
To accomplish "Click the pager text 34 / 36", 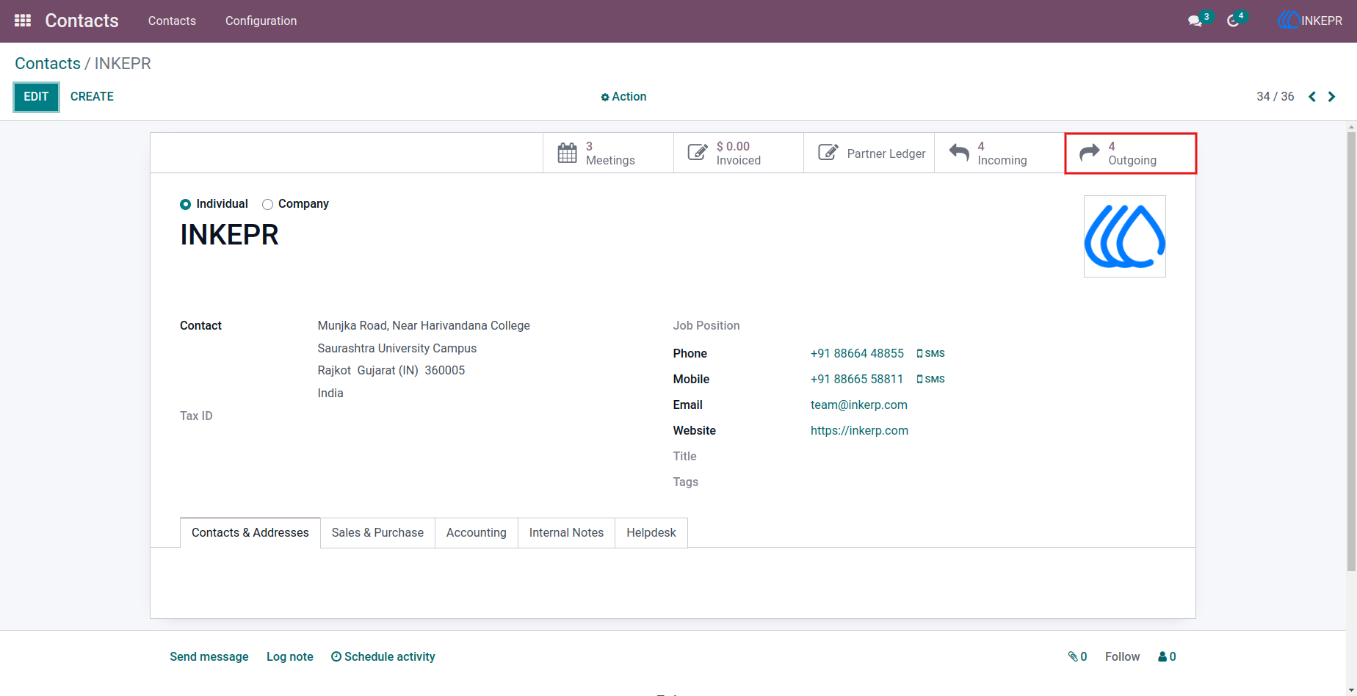I will [1275, 97].
